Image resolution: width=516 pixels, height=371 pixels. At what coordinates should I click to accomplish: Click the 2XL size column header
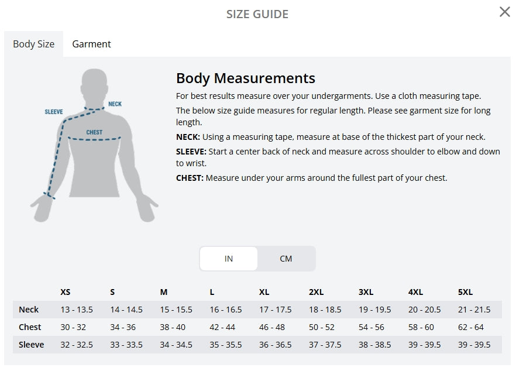(316, 292)
